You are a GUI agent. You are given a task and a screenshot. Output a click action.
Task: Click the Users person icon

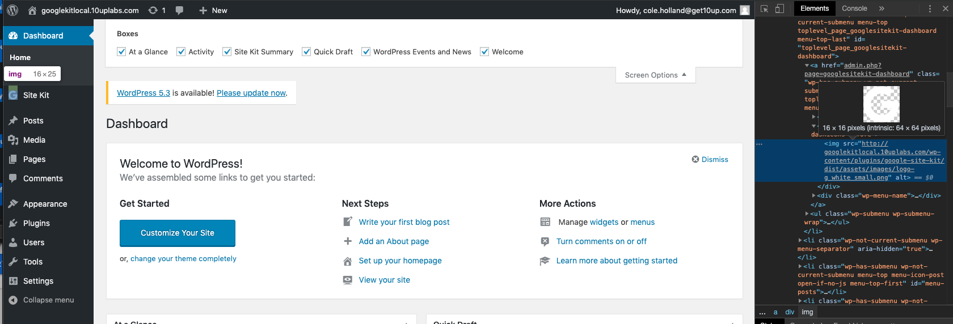(x=13, y=242)
